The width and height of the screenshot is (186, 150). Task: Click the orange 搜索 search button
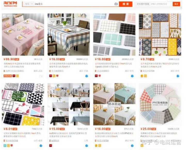pyautogui.click(x=126, y=4)
